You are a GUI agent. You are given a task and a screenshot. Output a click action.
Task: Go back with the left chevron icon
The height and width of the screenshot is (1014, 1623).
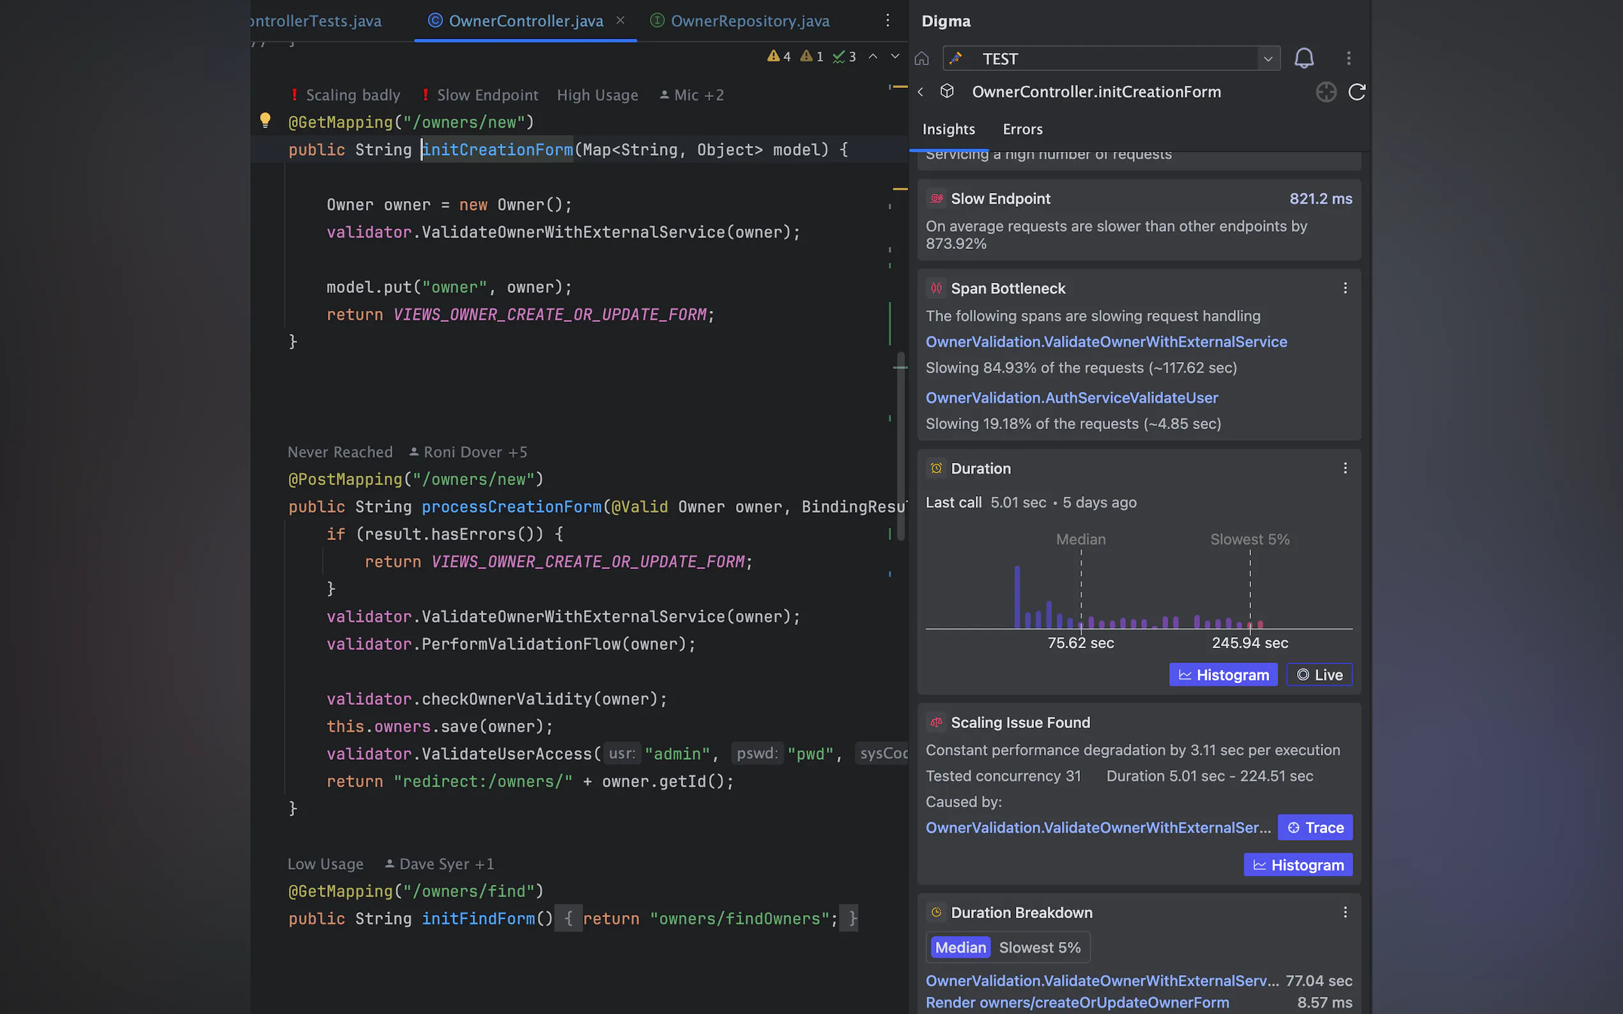921,92
